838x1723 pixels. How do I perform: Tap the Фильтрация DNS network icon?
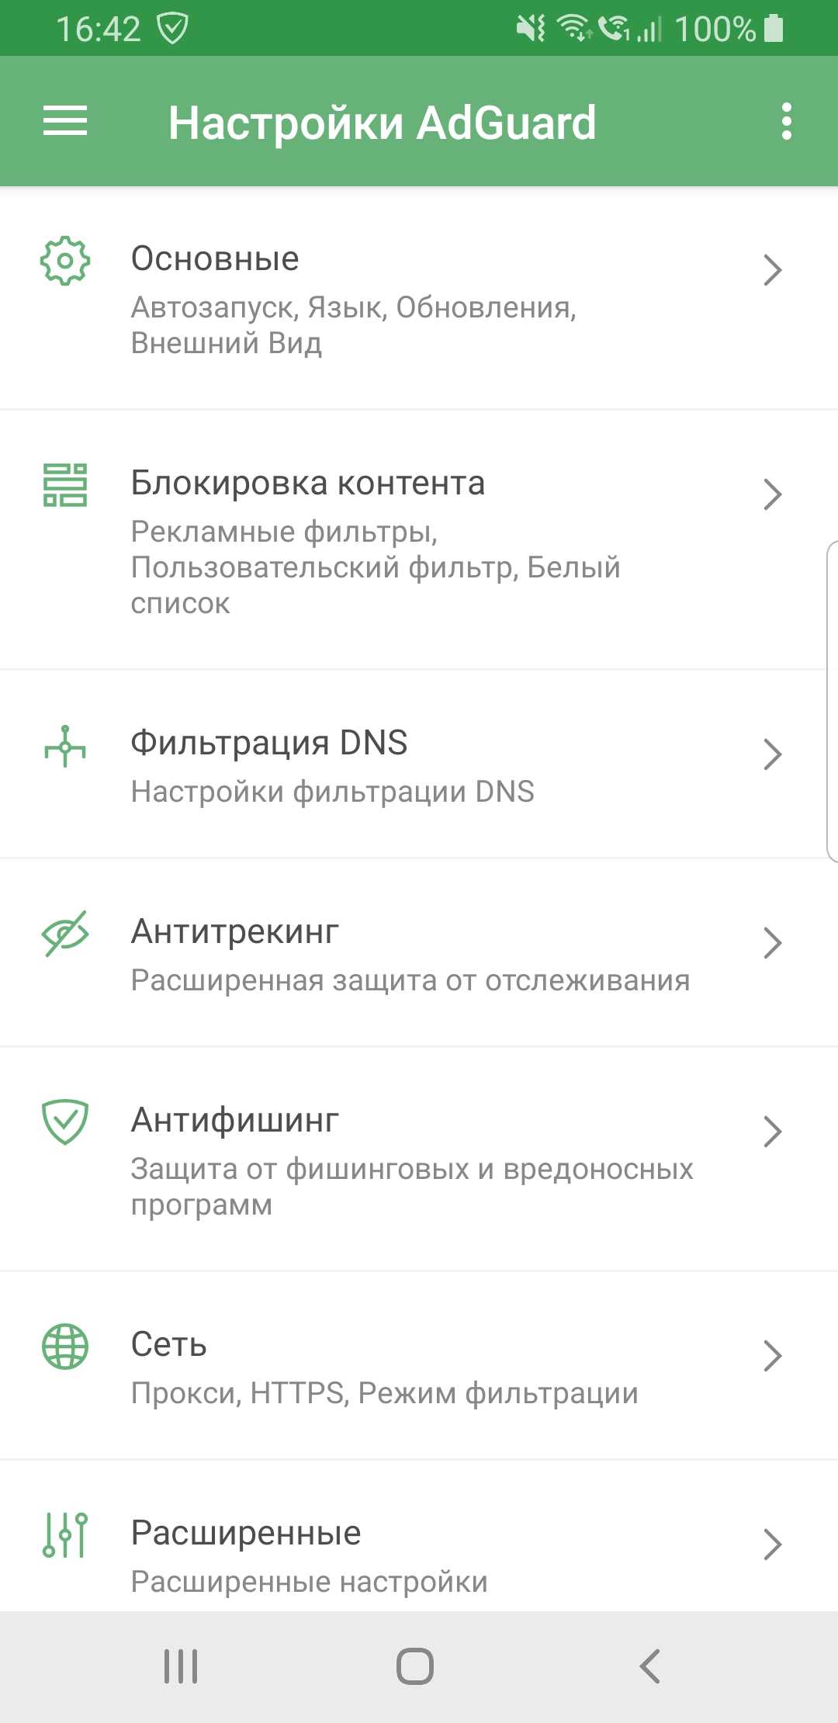pyautogui.click(x=65, y=746)
